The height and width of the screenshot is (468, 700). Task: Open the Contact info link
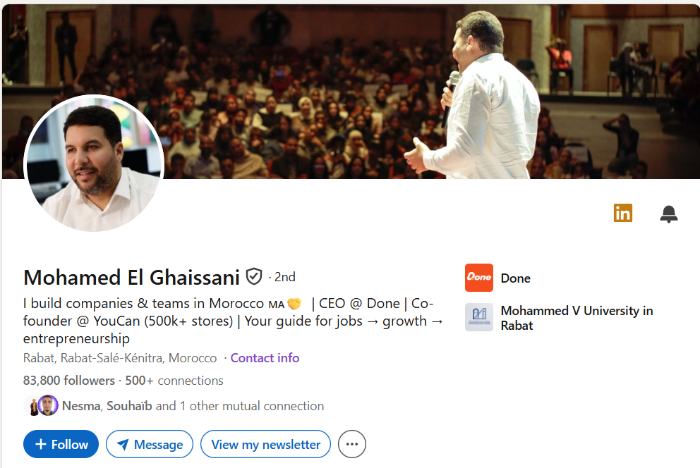click(265, 358)
